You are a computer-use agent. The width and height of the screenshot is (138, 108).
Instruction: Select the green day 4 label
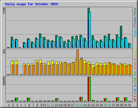pyautogui.click(x=21, y=105)
